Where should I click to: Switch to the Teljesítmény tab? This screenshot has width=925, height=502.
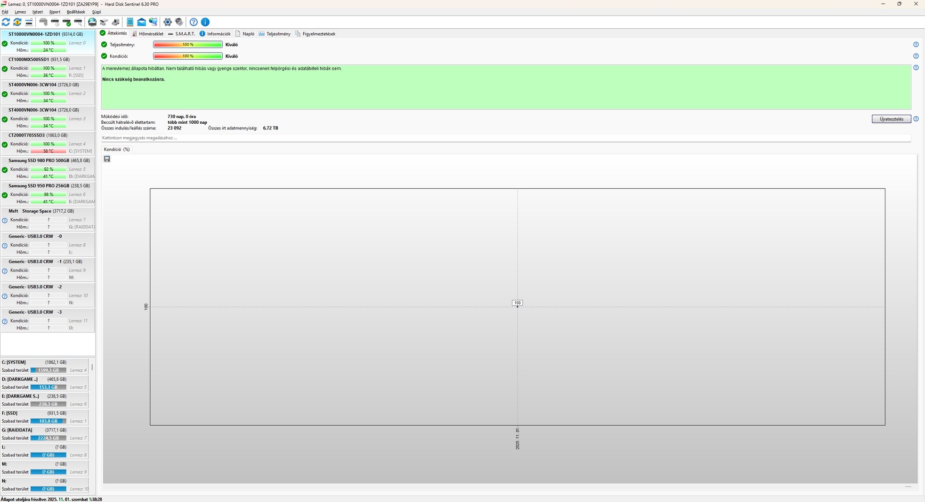[275, 34]
